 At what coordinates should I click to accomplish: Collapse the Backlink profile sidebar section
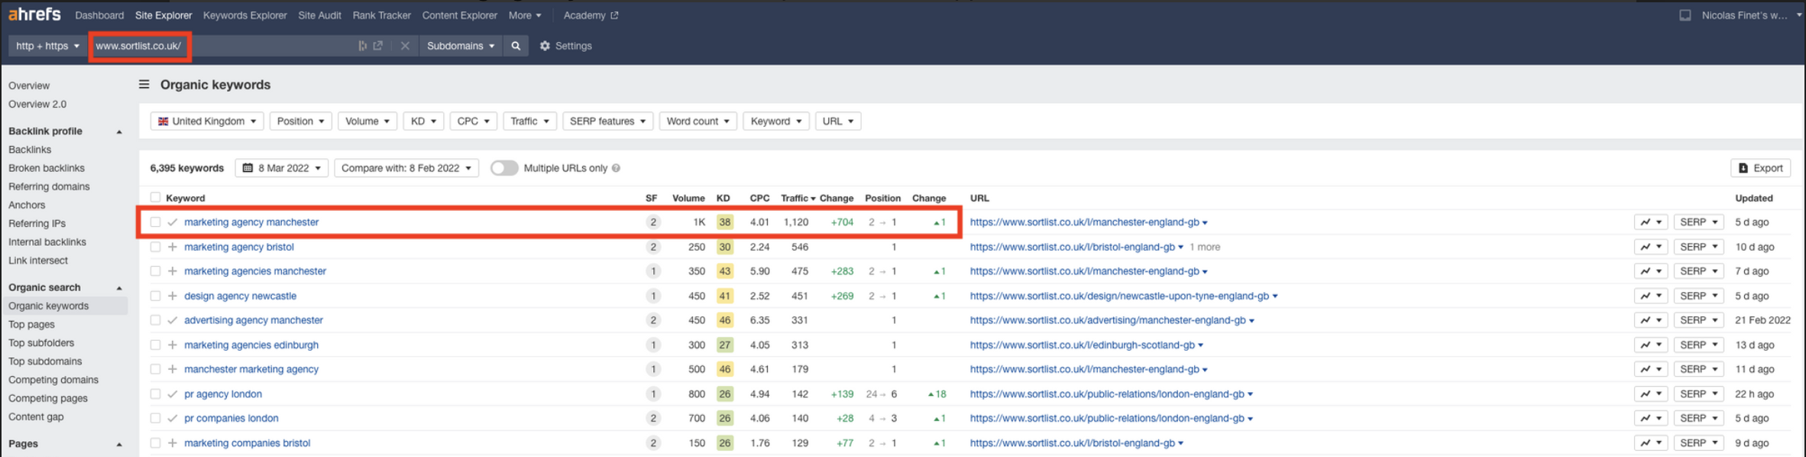point(119,132)
